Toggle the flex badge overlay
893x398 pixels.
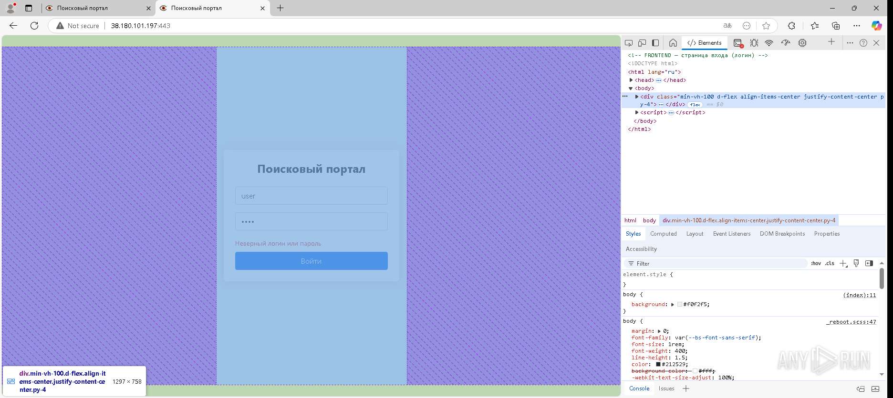click(696, 105)
